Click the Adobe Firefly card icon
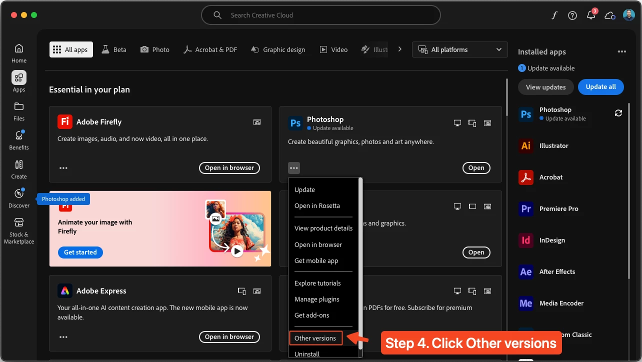642x362 pixels. point(65,121)
